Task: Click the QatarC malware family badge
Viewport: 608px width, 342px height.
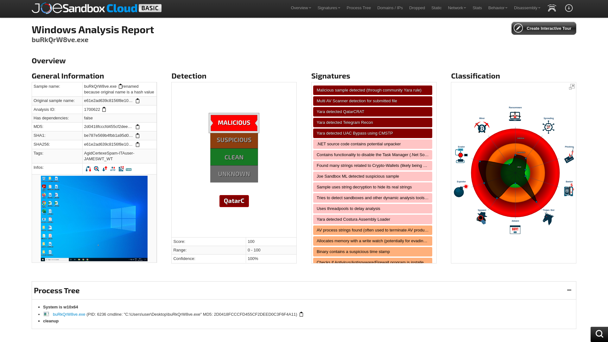Action: [234, 201]
